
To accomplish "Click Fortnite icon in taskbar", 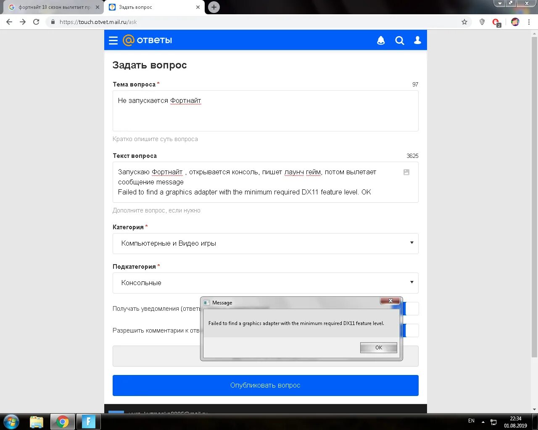I will [89, 422].
